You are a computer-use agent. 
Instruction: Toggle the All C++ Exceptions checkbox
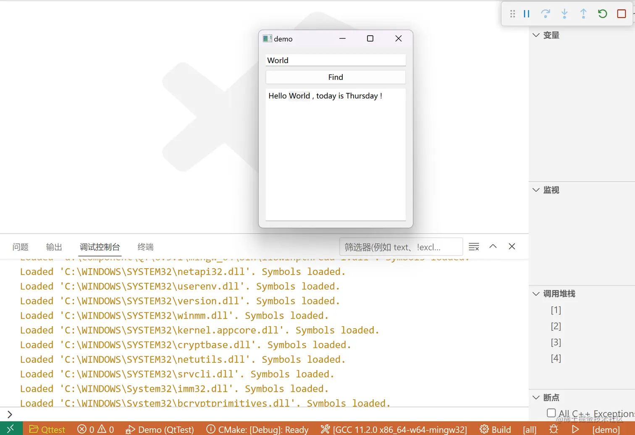(x=551, y=413)
